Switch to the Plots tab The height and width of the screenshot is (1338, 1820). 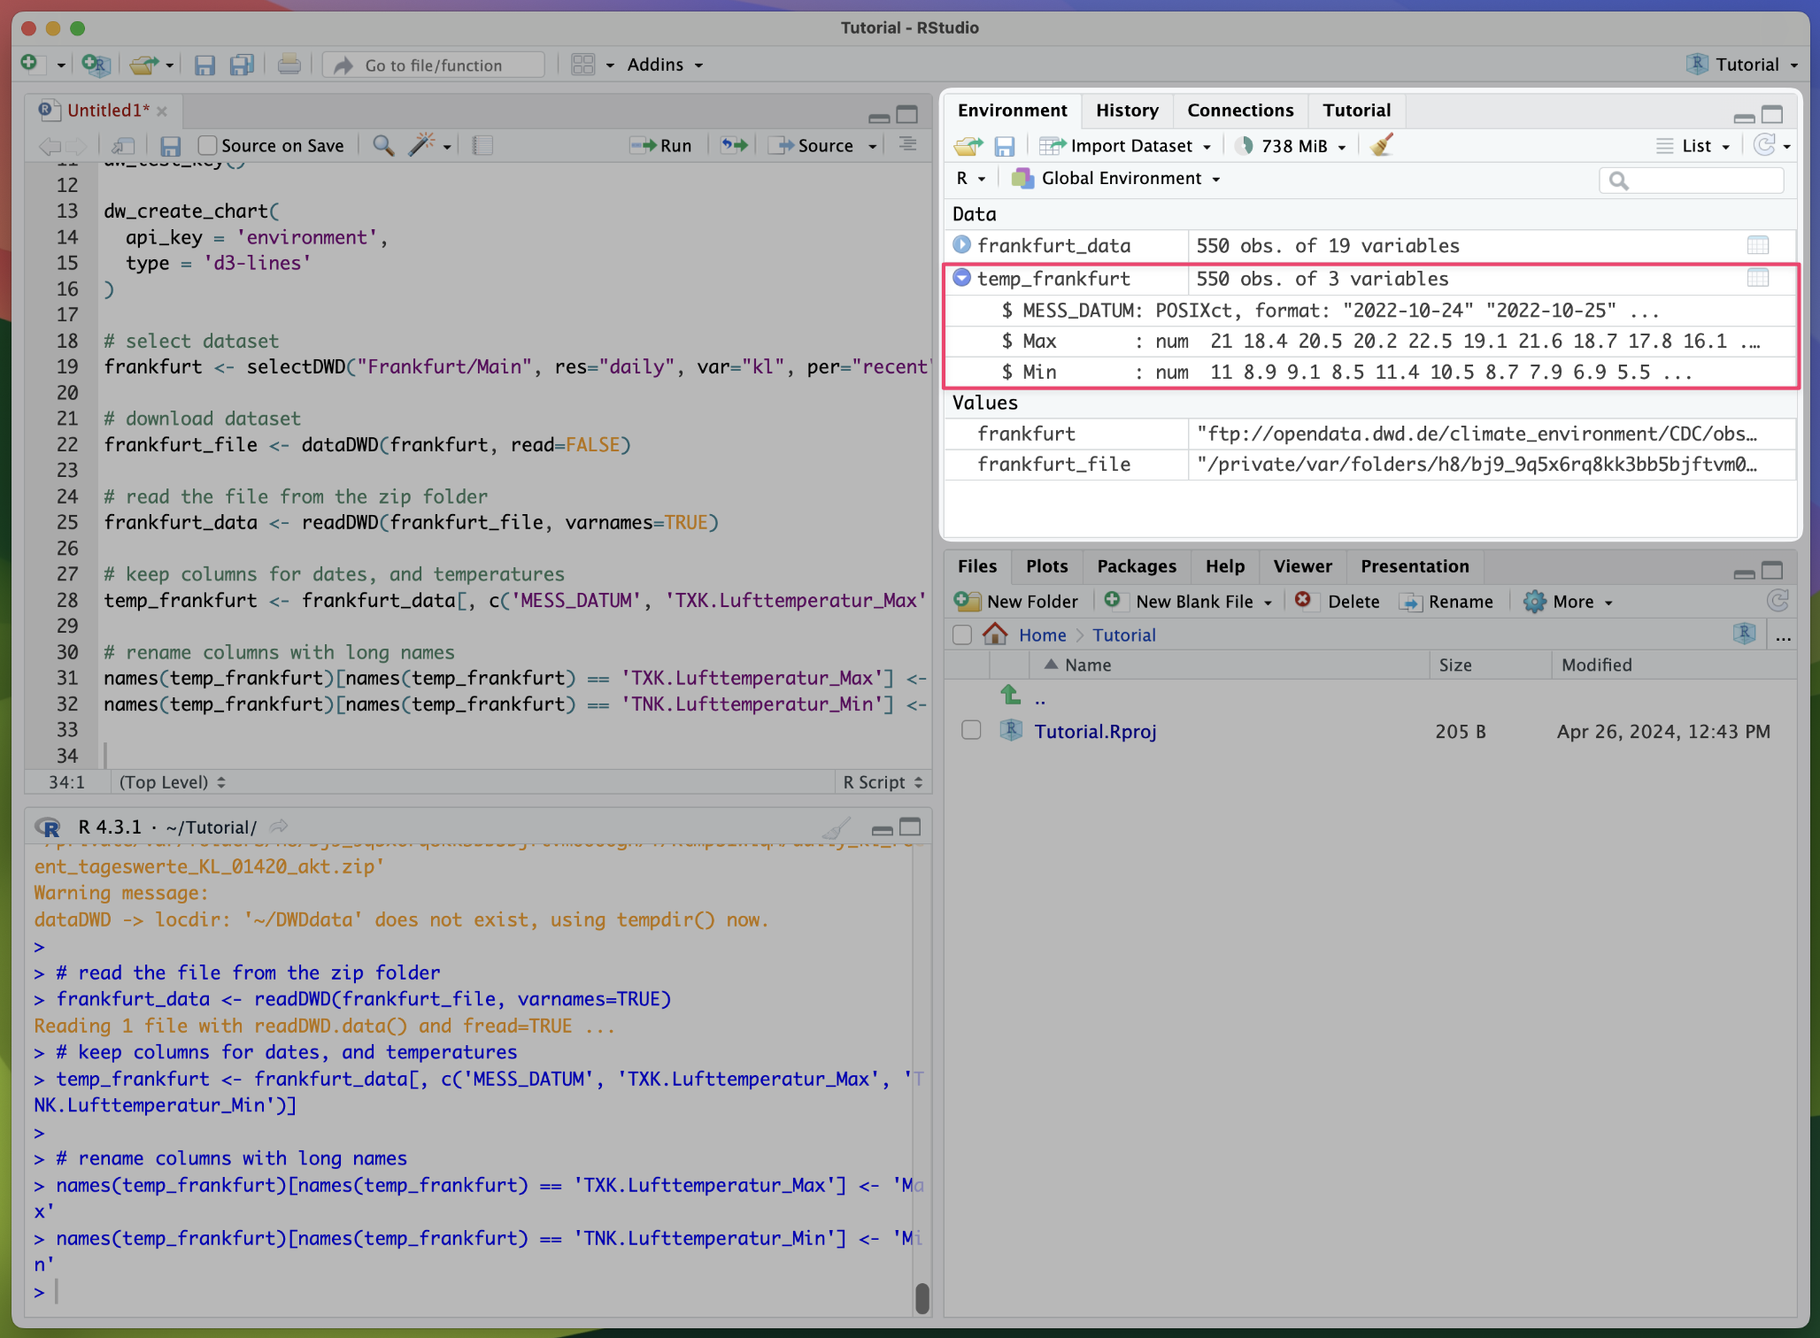point(1047,566)
